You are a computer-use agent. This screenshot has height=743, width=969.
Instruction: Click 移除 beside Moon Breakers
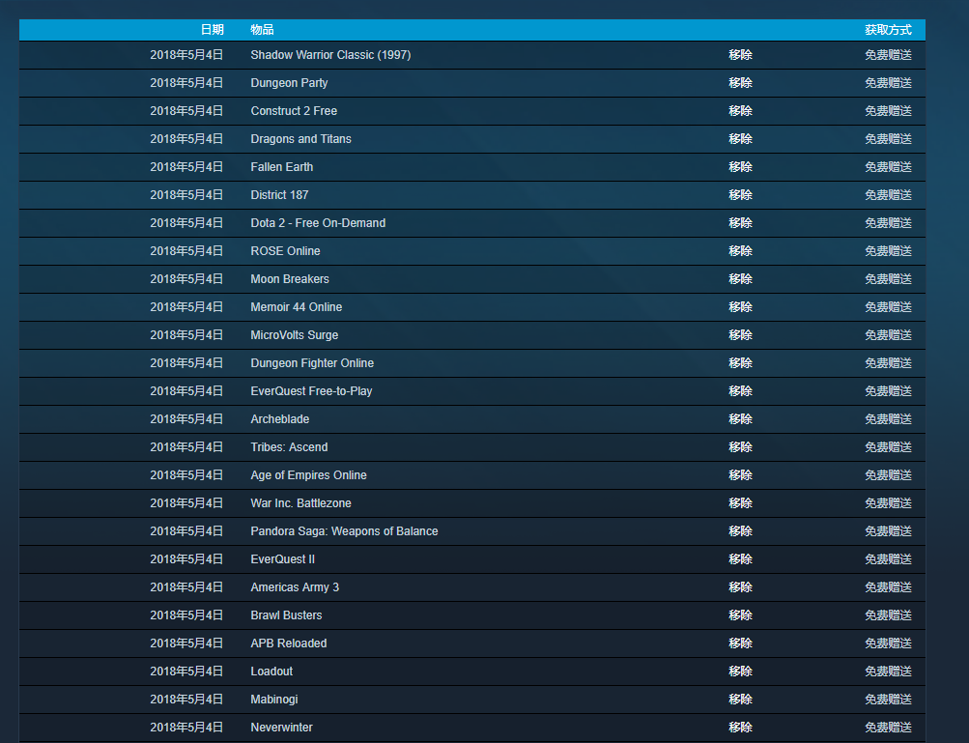click(740, 279)
